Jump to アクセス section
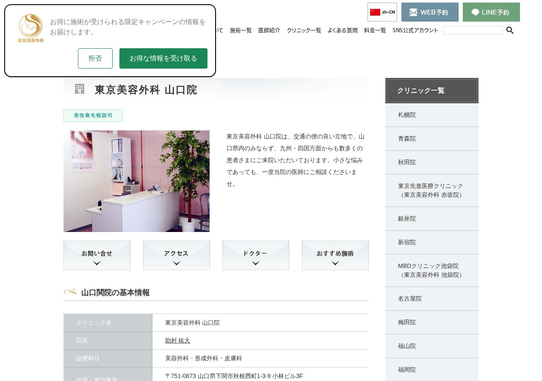The width and height of the screenshot is (542, 381). click(x=177, y=255)
